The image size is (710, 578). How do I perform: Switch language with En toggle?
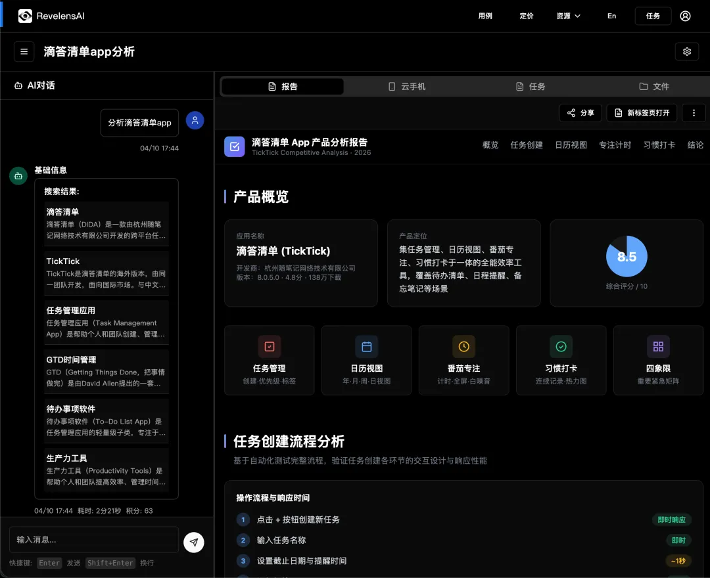click(612, 16)
